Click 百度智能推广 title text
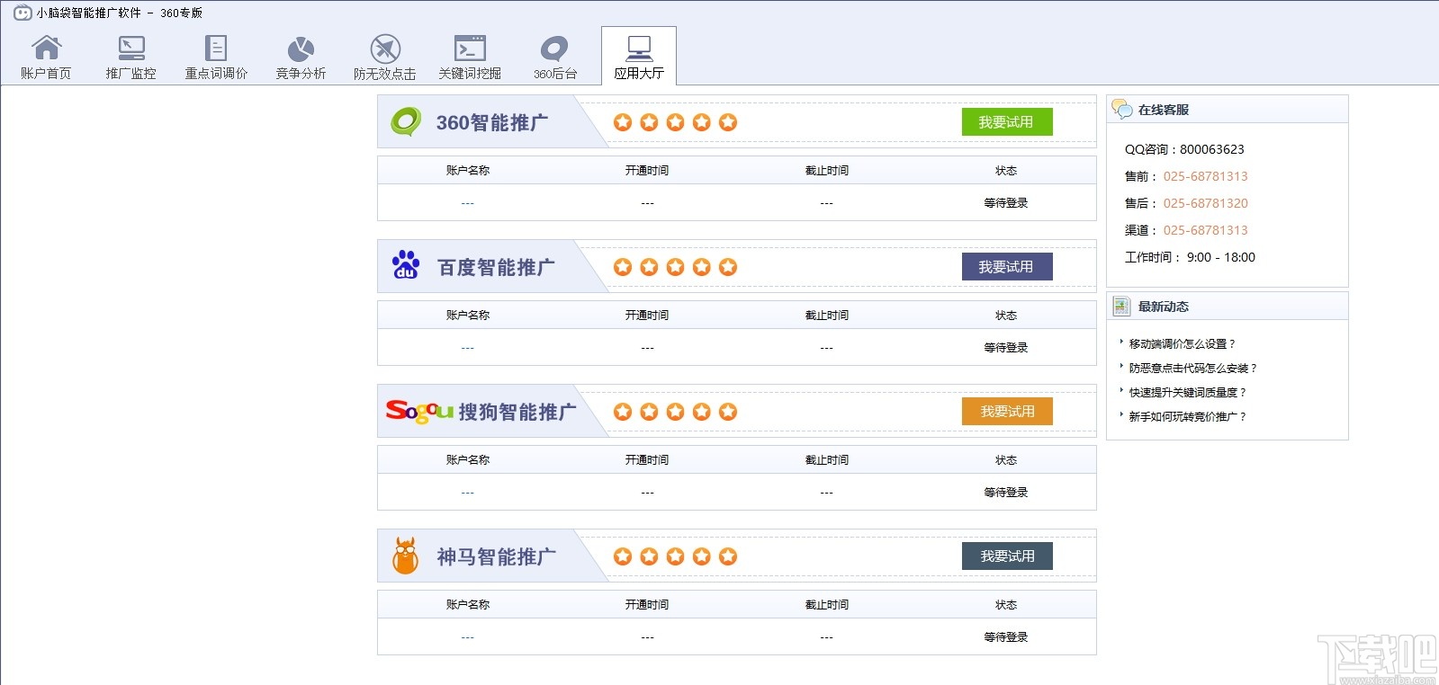The height and width of the screenshot is (685, 1439). coord(496,267)
